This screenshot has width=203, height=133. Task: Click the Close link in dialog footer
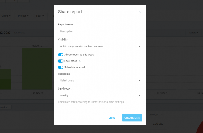[x=112, y=118]
